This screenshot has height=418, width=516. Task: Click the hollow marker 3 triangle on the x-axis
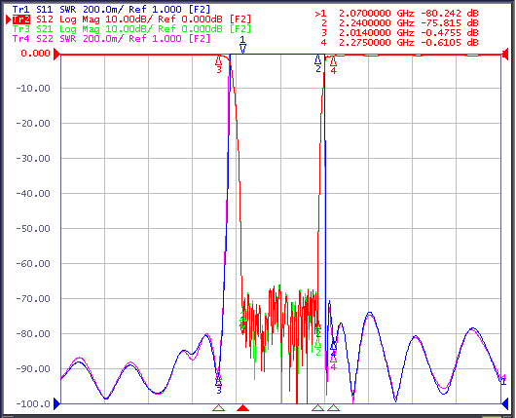pyautogui.click(x=218, y=408)
